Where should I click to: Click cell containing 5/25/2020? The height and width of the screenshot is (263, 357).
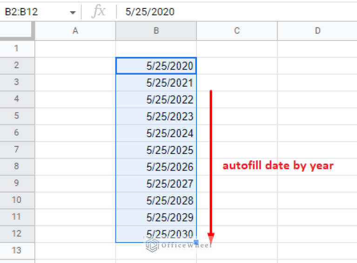(156, 66)
